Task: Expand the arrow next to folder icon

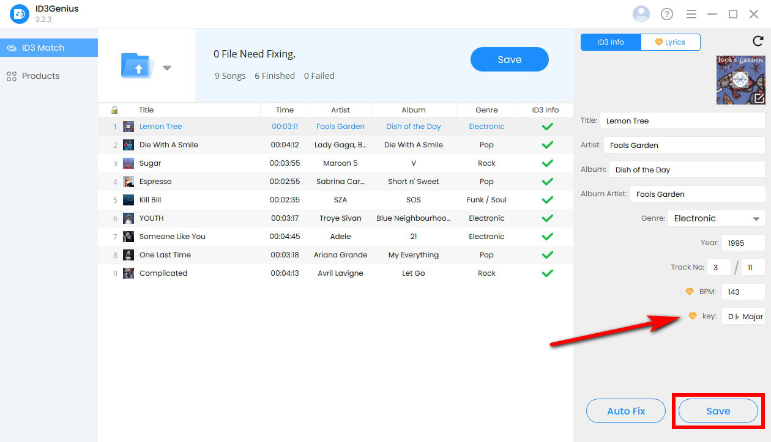Action: tap(167, 68)
